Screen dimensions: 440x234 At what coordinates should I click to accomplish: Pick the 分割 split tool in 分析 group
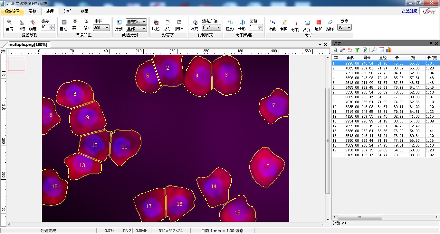pos(295,26)
